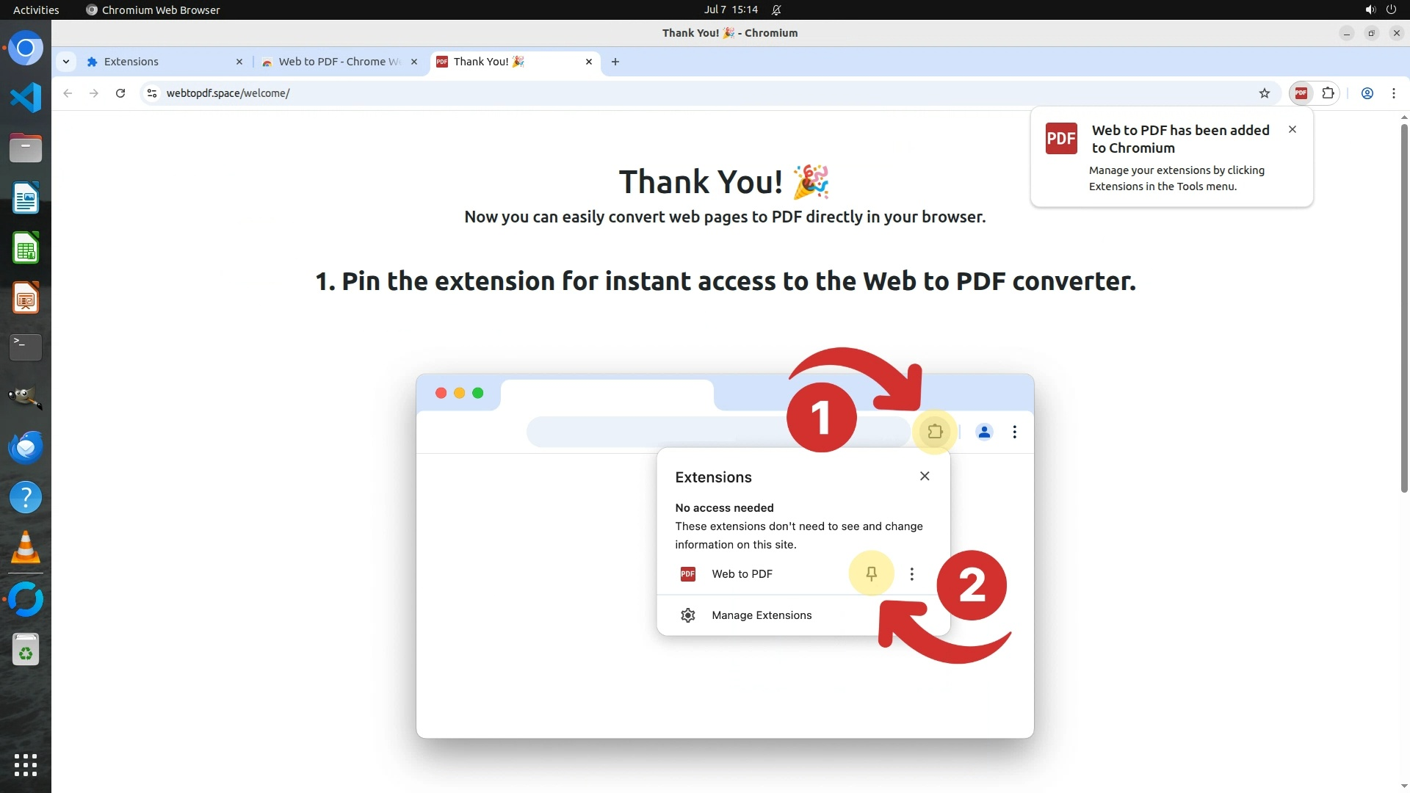The width and height of the screenshot is (1410, 793).
Task: Dismiss the Web to PDF added notification
Action: [1292, 129]
